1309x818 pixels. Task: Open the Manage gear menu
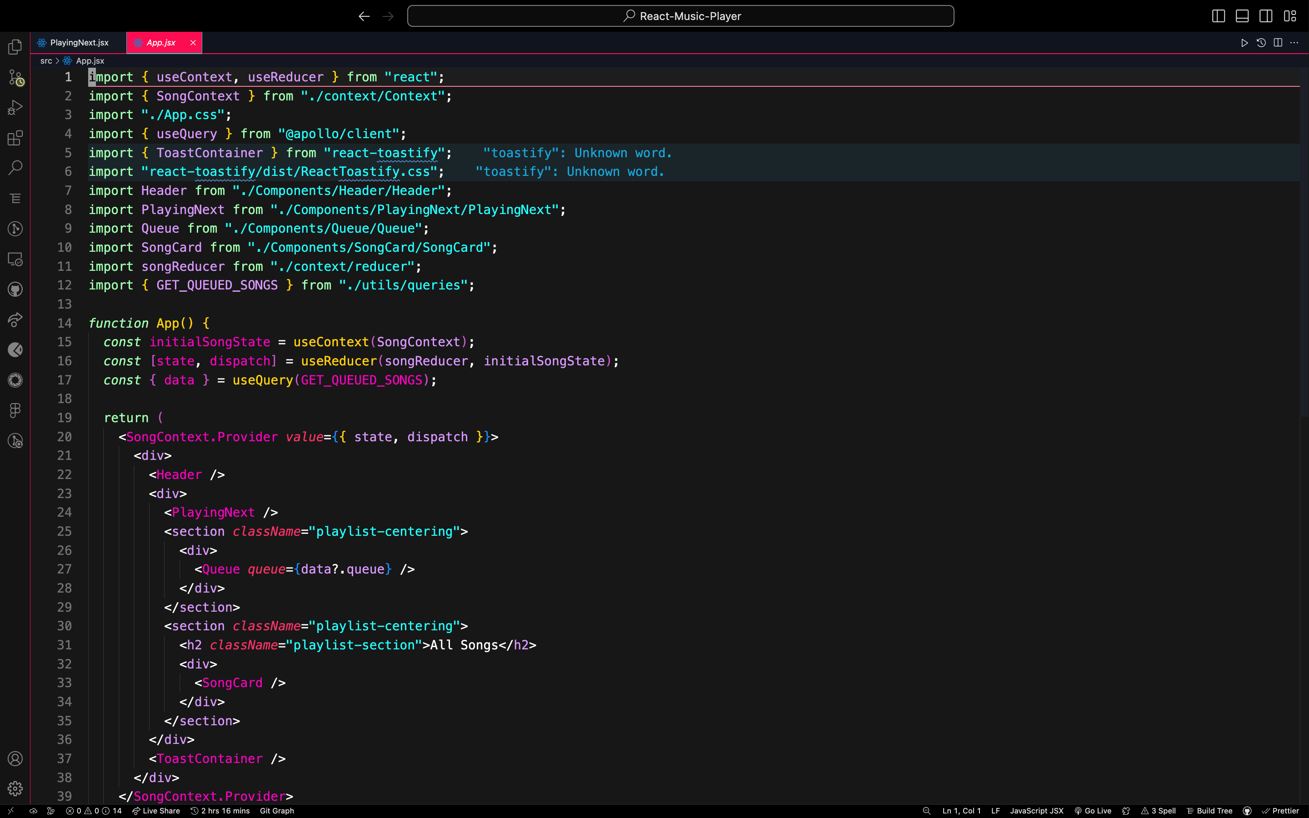[15, 789]
